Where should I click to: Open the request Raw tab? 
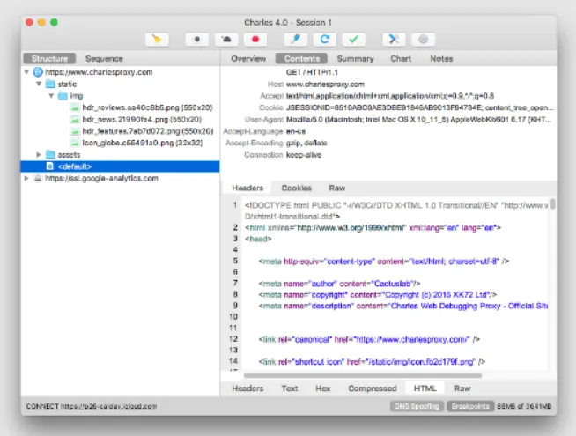coord(336,188)
